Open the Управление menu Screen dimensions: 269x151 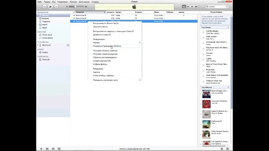tap(63, 2)
